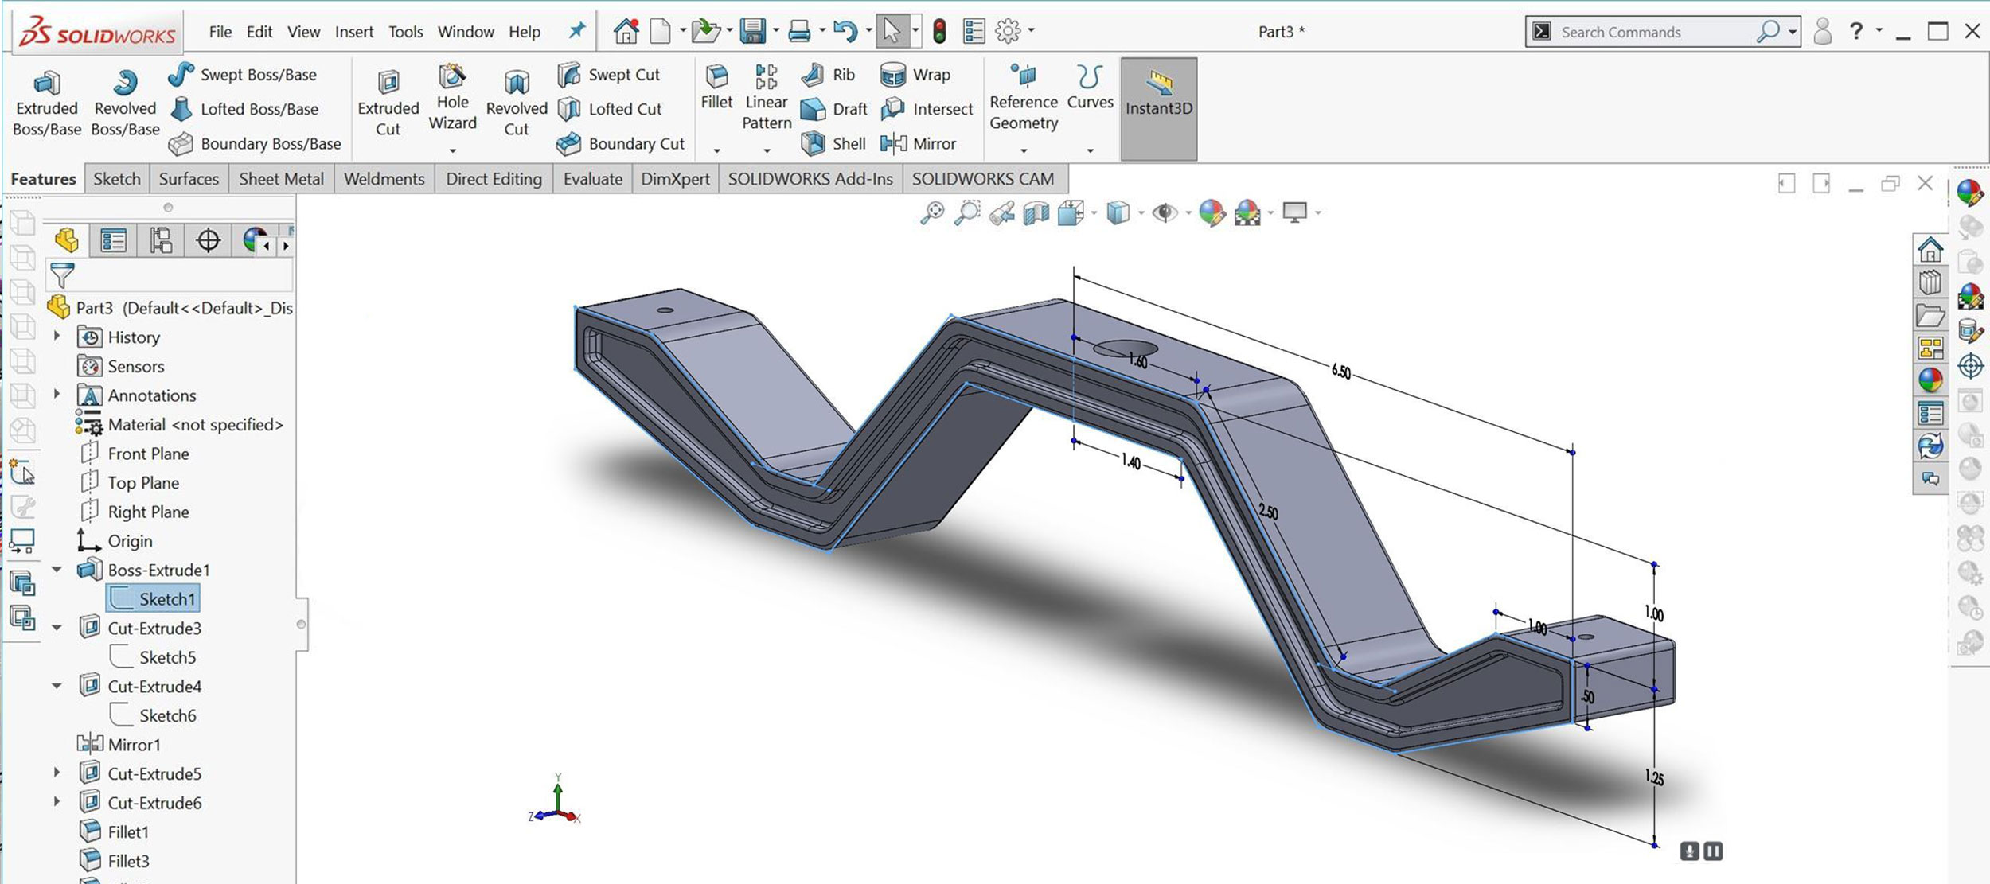Click the SOLIDWORKS Add-Ins tab
1990x884 pixels.
(x=810, y=178)
